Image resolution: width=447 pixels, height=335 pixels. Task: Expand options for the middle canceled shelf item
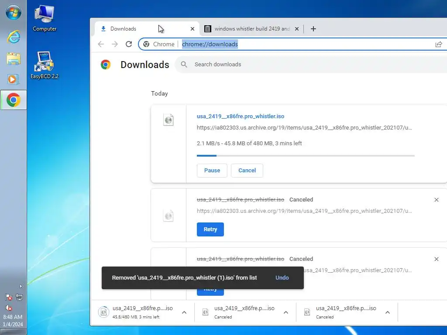click(286, 312)
